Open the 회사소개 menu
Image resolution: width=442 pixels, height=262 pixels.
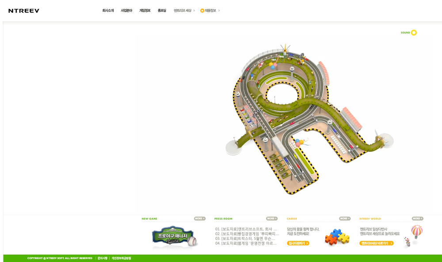108,11
